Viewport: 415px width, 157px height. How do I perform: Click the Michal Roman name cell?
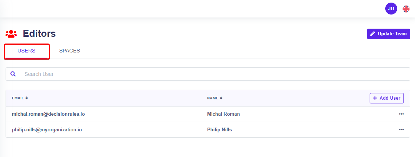[223, 114]
